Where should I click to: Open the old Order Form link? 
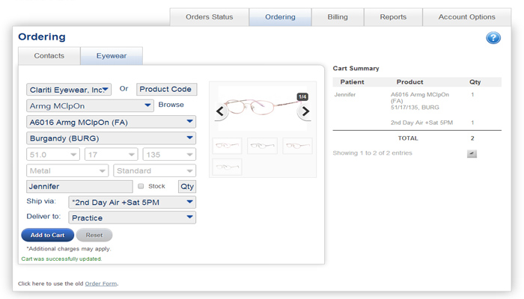pyautogui.click(x=101, y=283)
